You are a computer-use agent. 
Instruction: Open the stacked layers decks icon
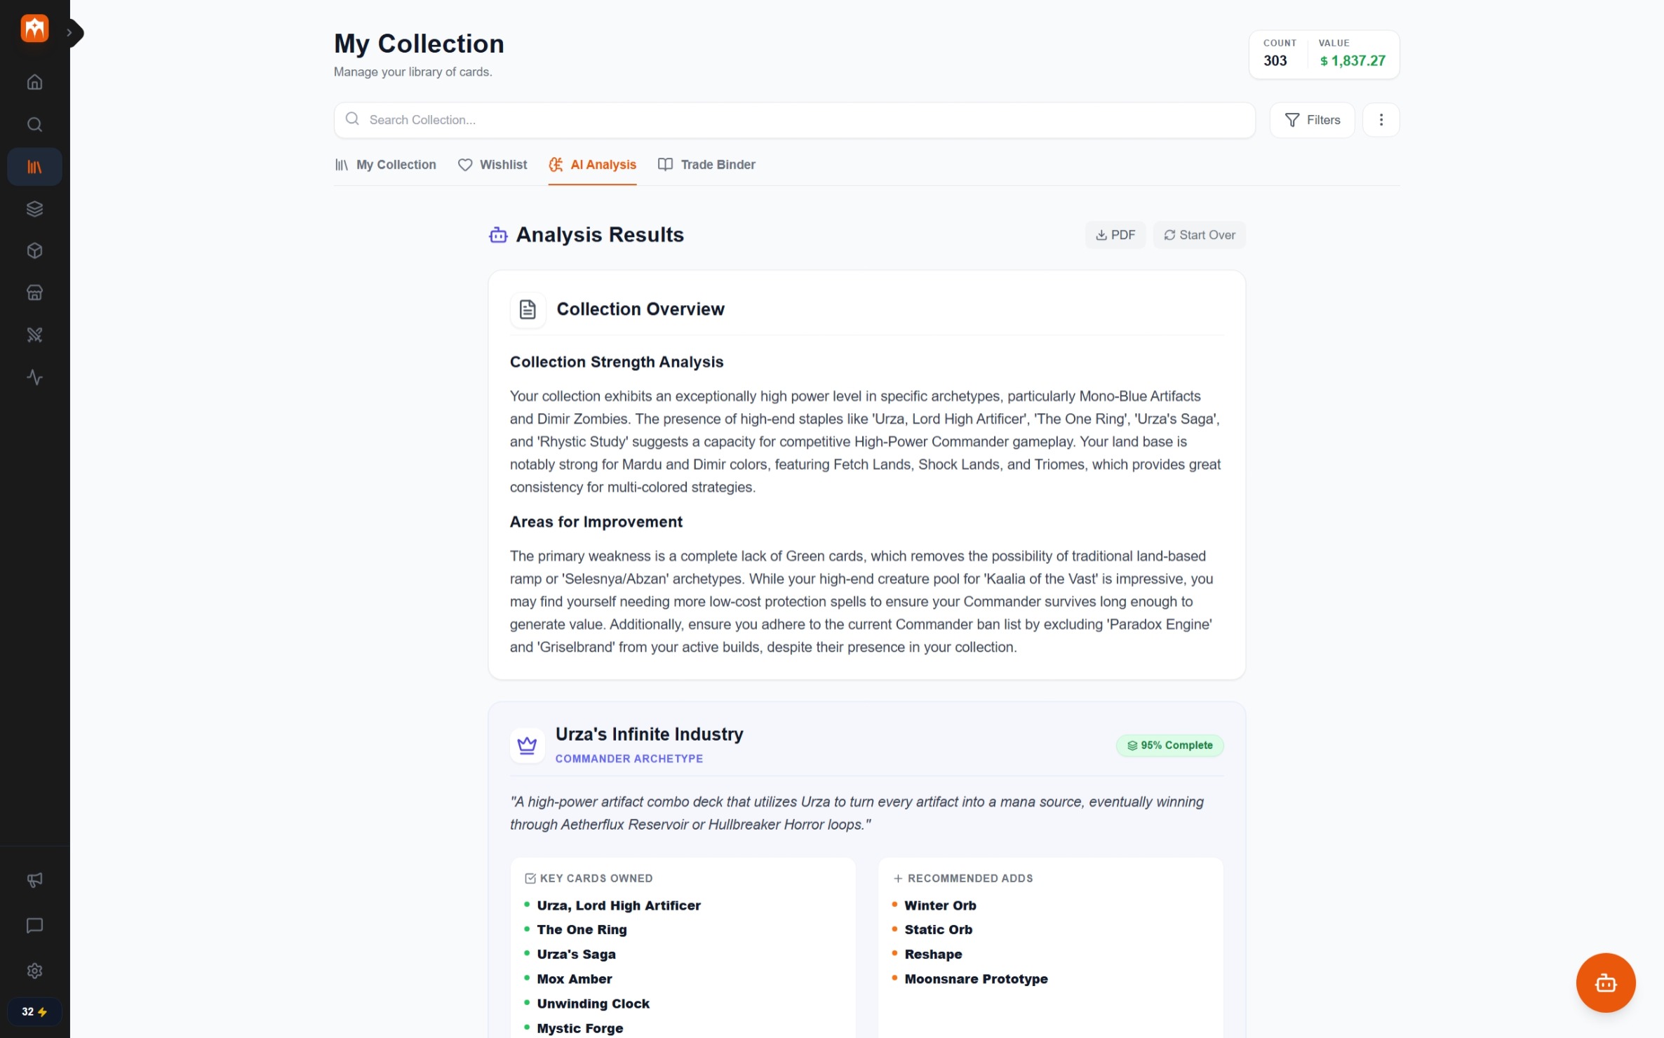click(34, 208)
